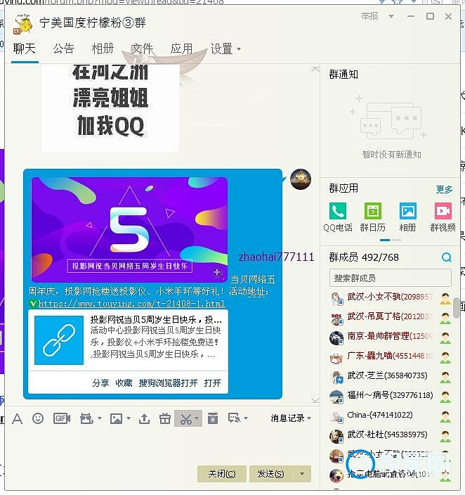Viewport: 465px width, 495px height.
Task: Click the robot game toolbar icon
Action: (x=86, y=418)
